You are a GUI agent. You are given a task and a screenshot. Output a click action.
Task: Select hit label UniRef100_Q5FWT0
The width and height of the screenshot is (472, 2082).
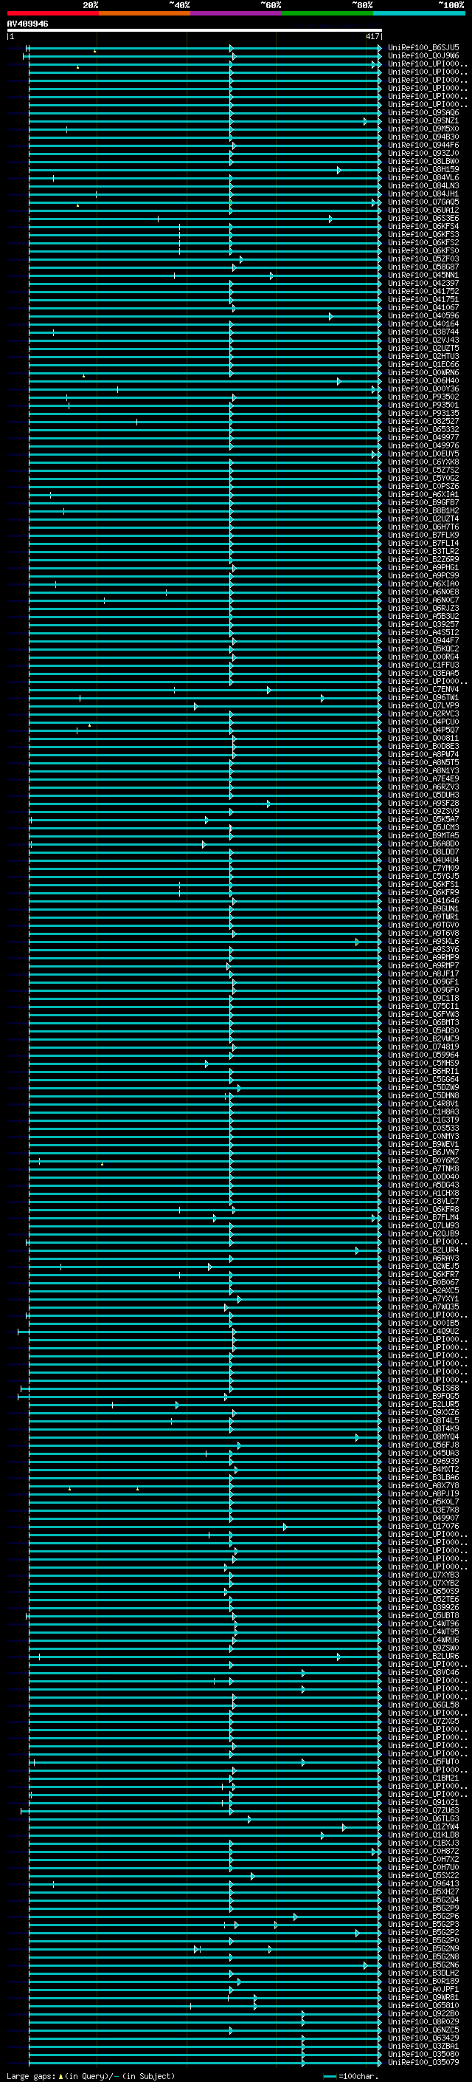(423, 1762)
